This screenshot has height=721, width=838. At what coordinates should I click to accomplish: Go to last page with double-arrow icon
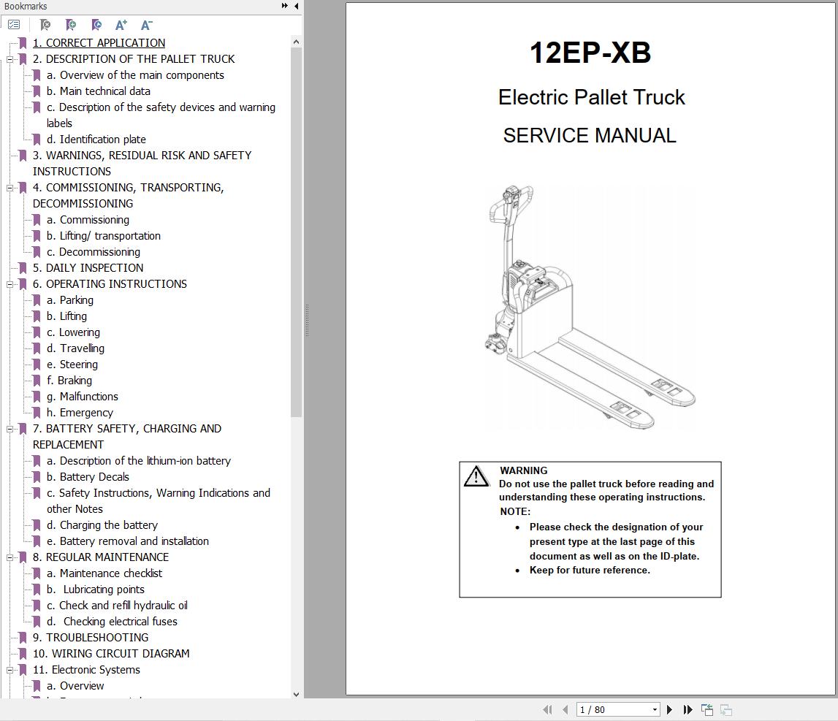point(687,709)
